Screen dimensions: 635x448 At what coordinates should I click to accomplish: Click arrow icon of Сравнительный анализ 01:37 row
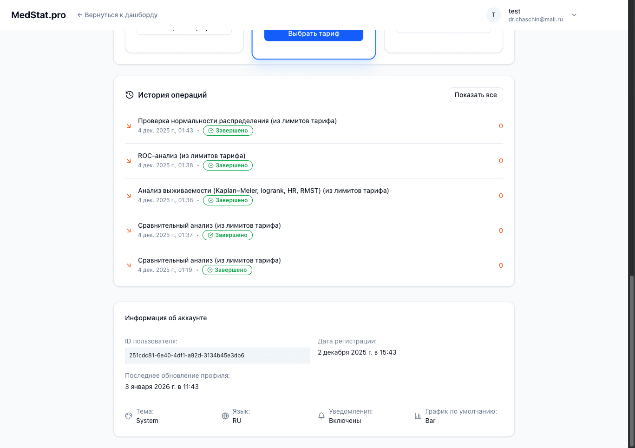pos(129,231)
